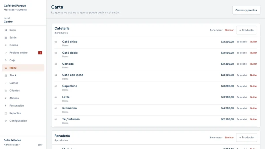
Task: Click the Latte price $ 3.900,00
Action: pyautogui.click(x=227, y=97)
